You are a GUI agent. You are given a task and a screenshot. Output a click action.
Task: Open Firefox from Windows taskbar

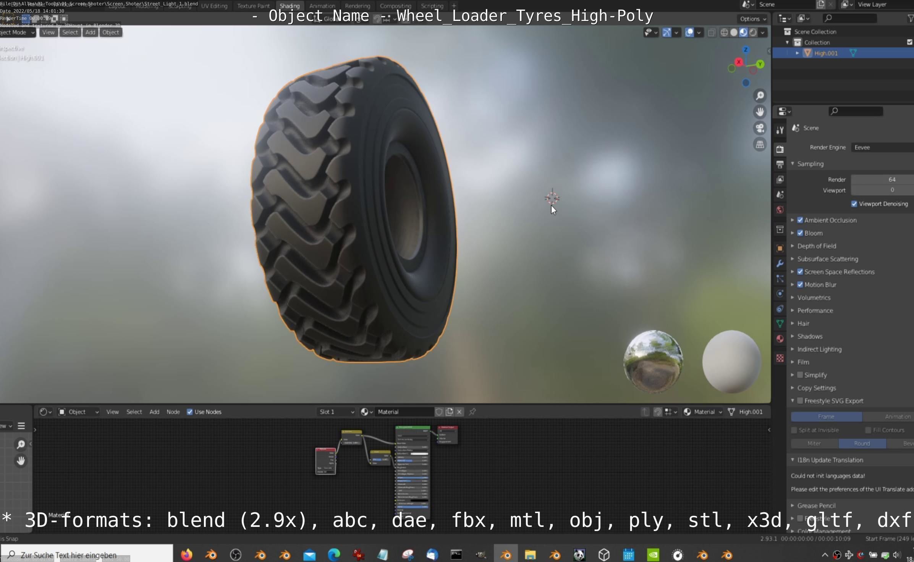187,554
